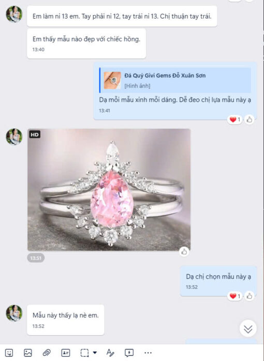The image size is (264, 361).
Task: Open the sticker and emoji picker
Action: point(9,353)
